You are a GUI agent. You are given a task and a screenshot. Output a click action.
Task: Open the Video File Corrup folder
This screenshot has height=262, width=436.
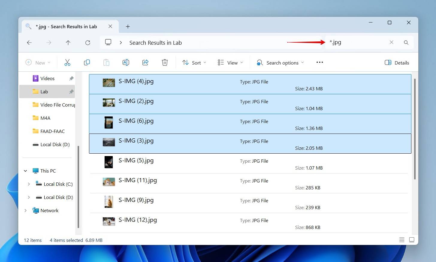(x=47, y=105)
